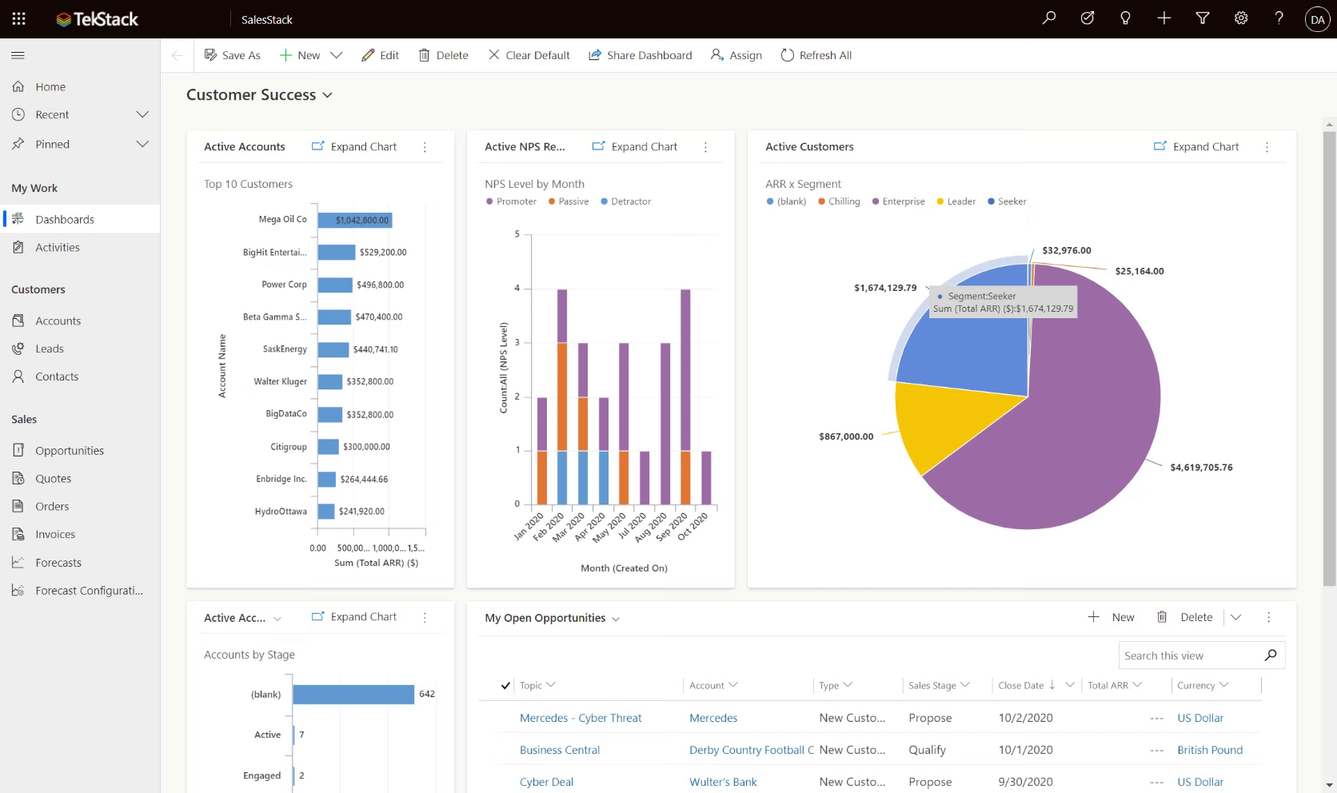
Task: Toggle select-all checkmark in grid header
Action: click(x=505, y=685)
